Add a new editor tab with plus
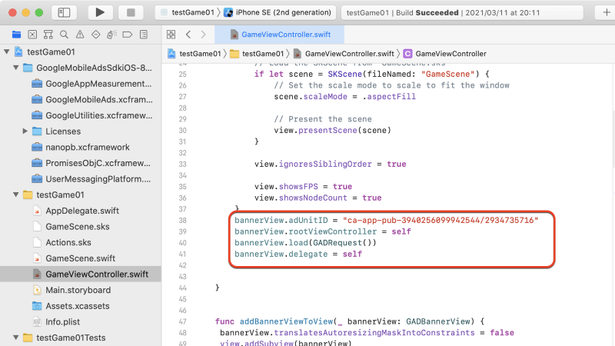Image resolution: width=615 pixels, height=346 pixels. pyautogui.click(x=607, y=12)
